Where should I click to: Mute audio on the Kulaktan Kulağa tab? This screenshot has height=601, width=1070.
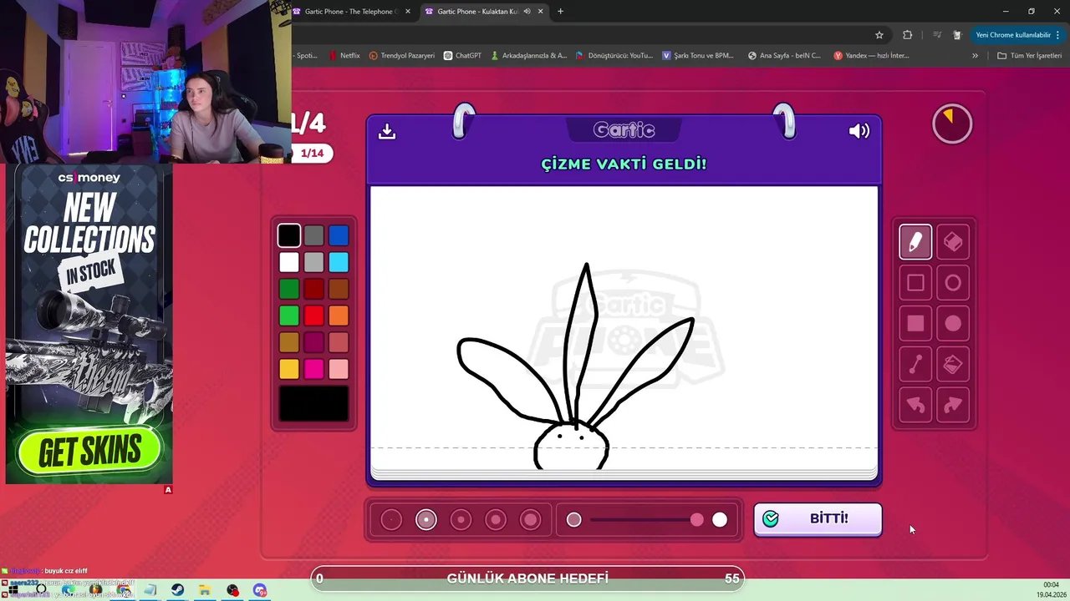[x=527, y=12]
